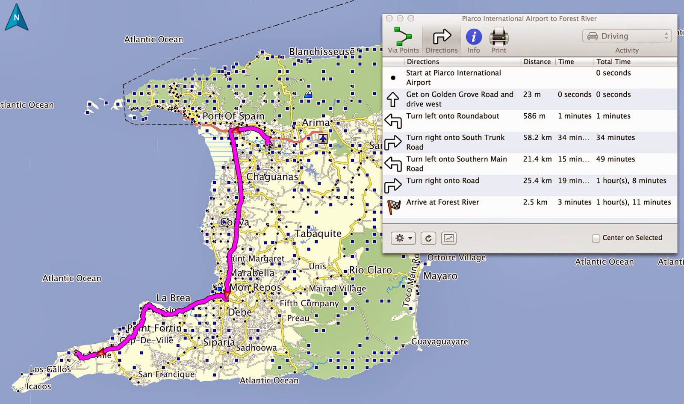Click the left-turn icon beside Southern Main Road
Screen dimensions: 684x404
[x=394, y=164]
